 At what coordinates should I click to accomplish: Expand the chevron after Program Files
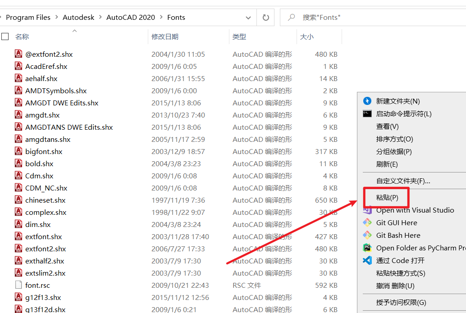[56, 18]
